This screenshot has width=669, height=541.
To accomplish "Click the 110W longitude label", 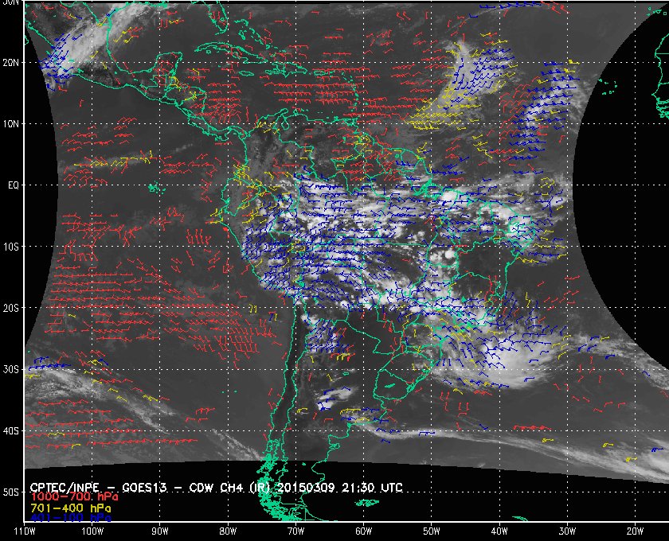I will click(25, 531).
